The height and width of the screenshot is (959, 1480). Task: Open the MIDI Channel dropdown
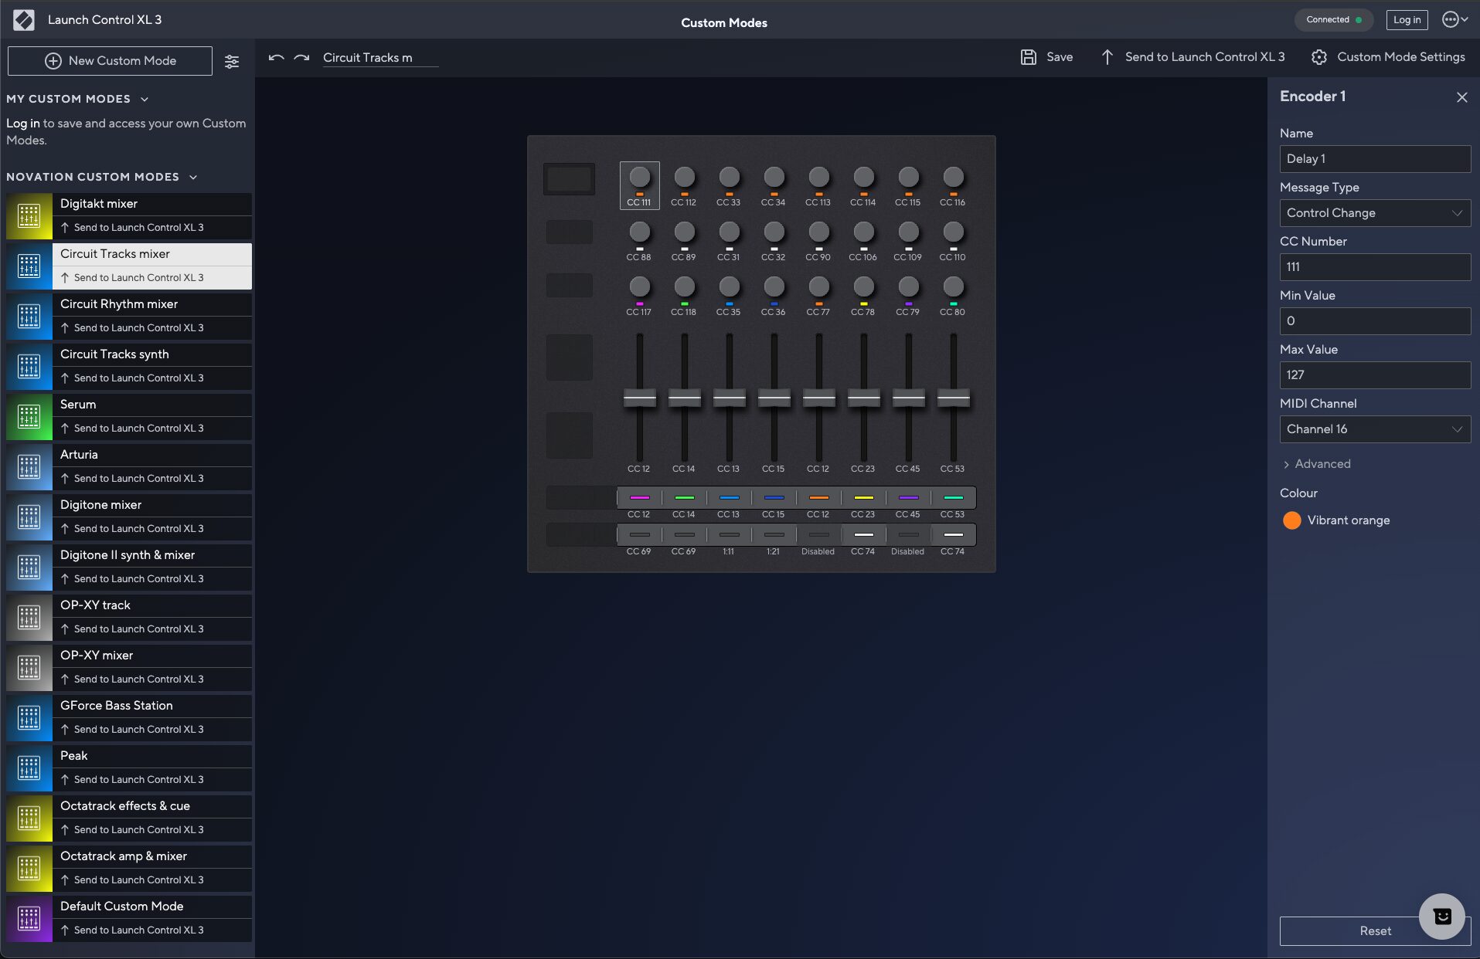[x=1375, y=429]
